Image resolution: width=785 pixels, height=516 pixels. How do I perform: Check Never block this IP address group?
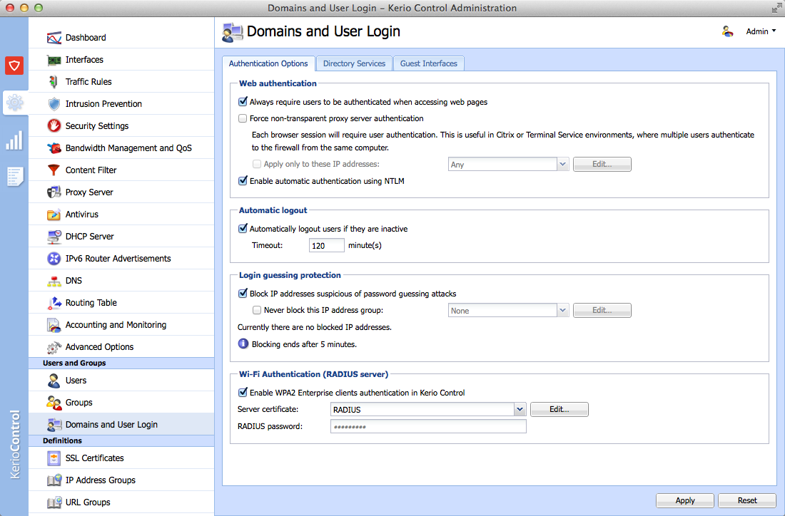(x=257, y=310)
